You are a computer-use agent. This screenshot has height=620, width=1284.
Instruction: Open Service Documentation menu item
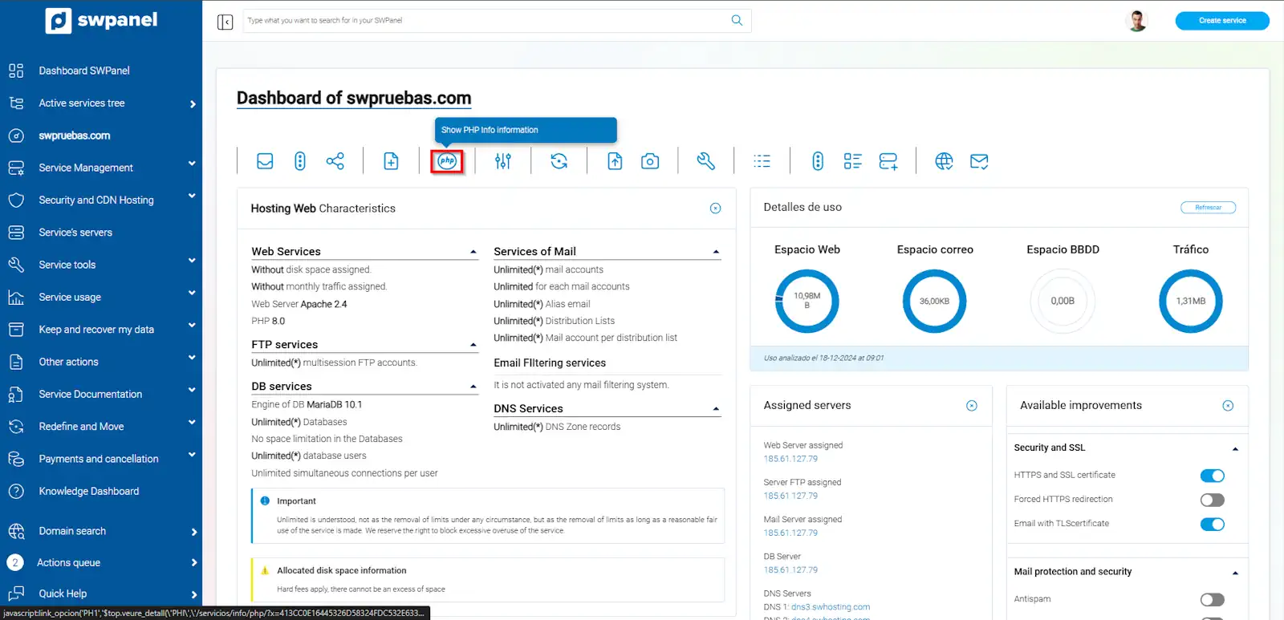point(91,394)
